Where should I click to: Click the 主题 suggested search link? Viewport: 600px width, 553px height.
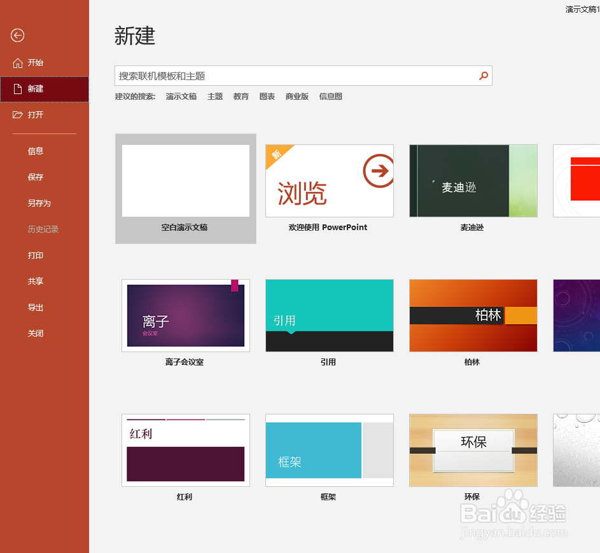coord(215,96)
